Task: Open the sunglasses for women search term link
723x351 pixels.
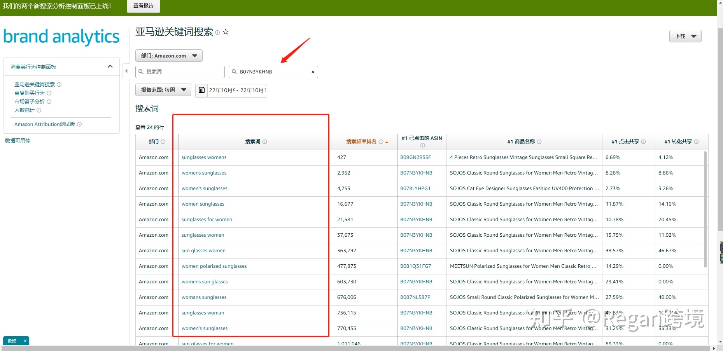Action: (207, 220)
